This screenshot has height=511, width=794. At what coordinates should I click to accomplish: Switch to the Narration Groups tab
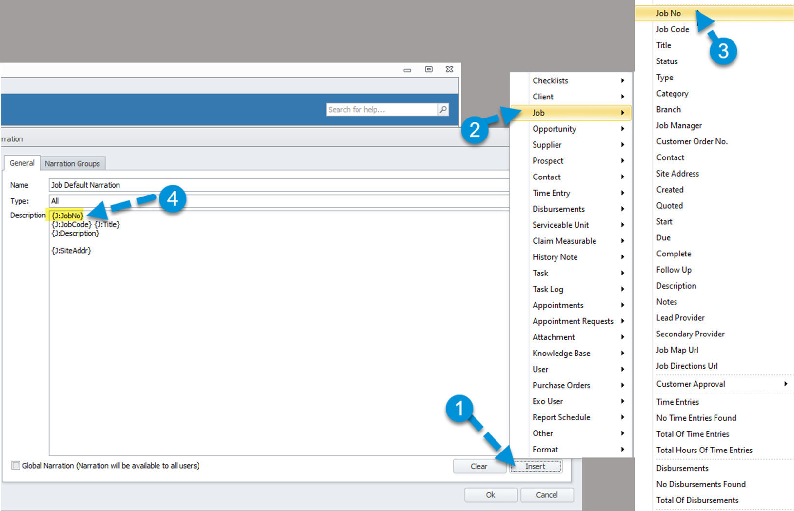click(x=72, y=163)
